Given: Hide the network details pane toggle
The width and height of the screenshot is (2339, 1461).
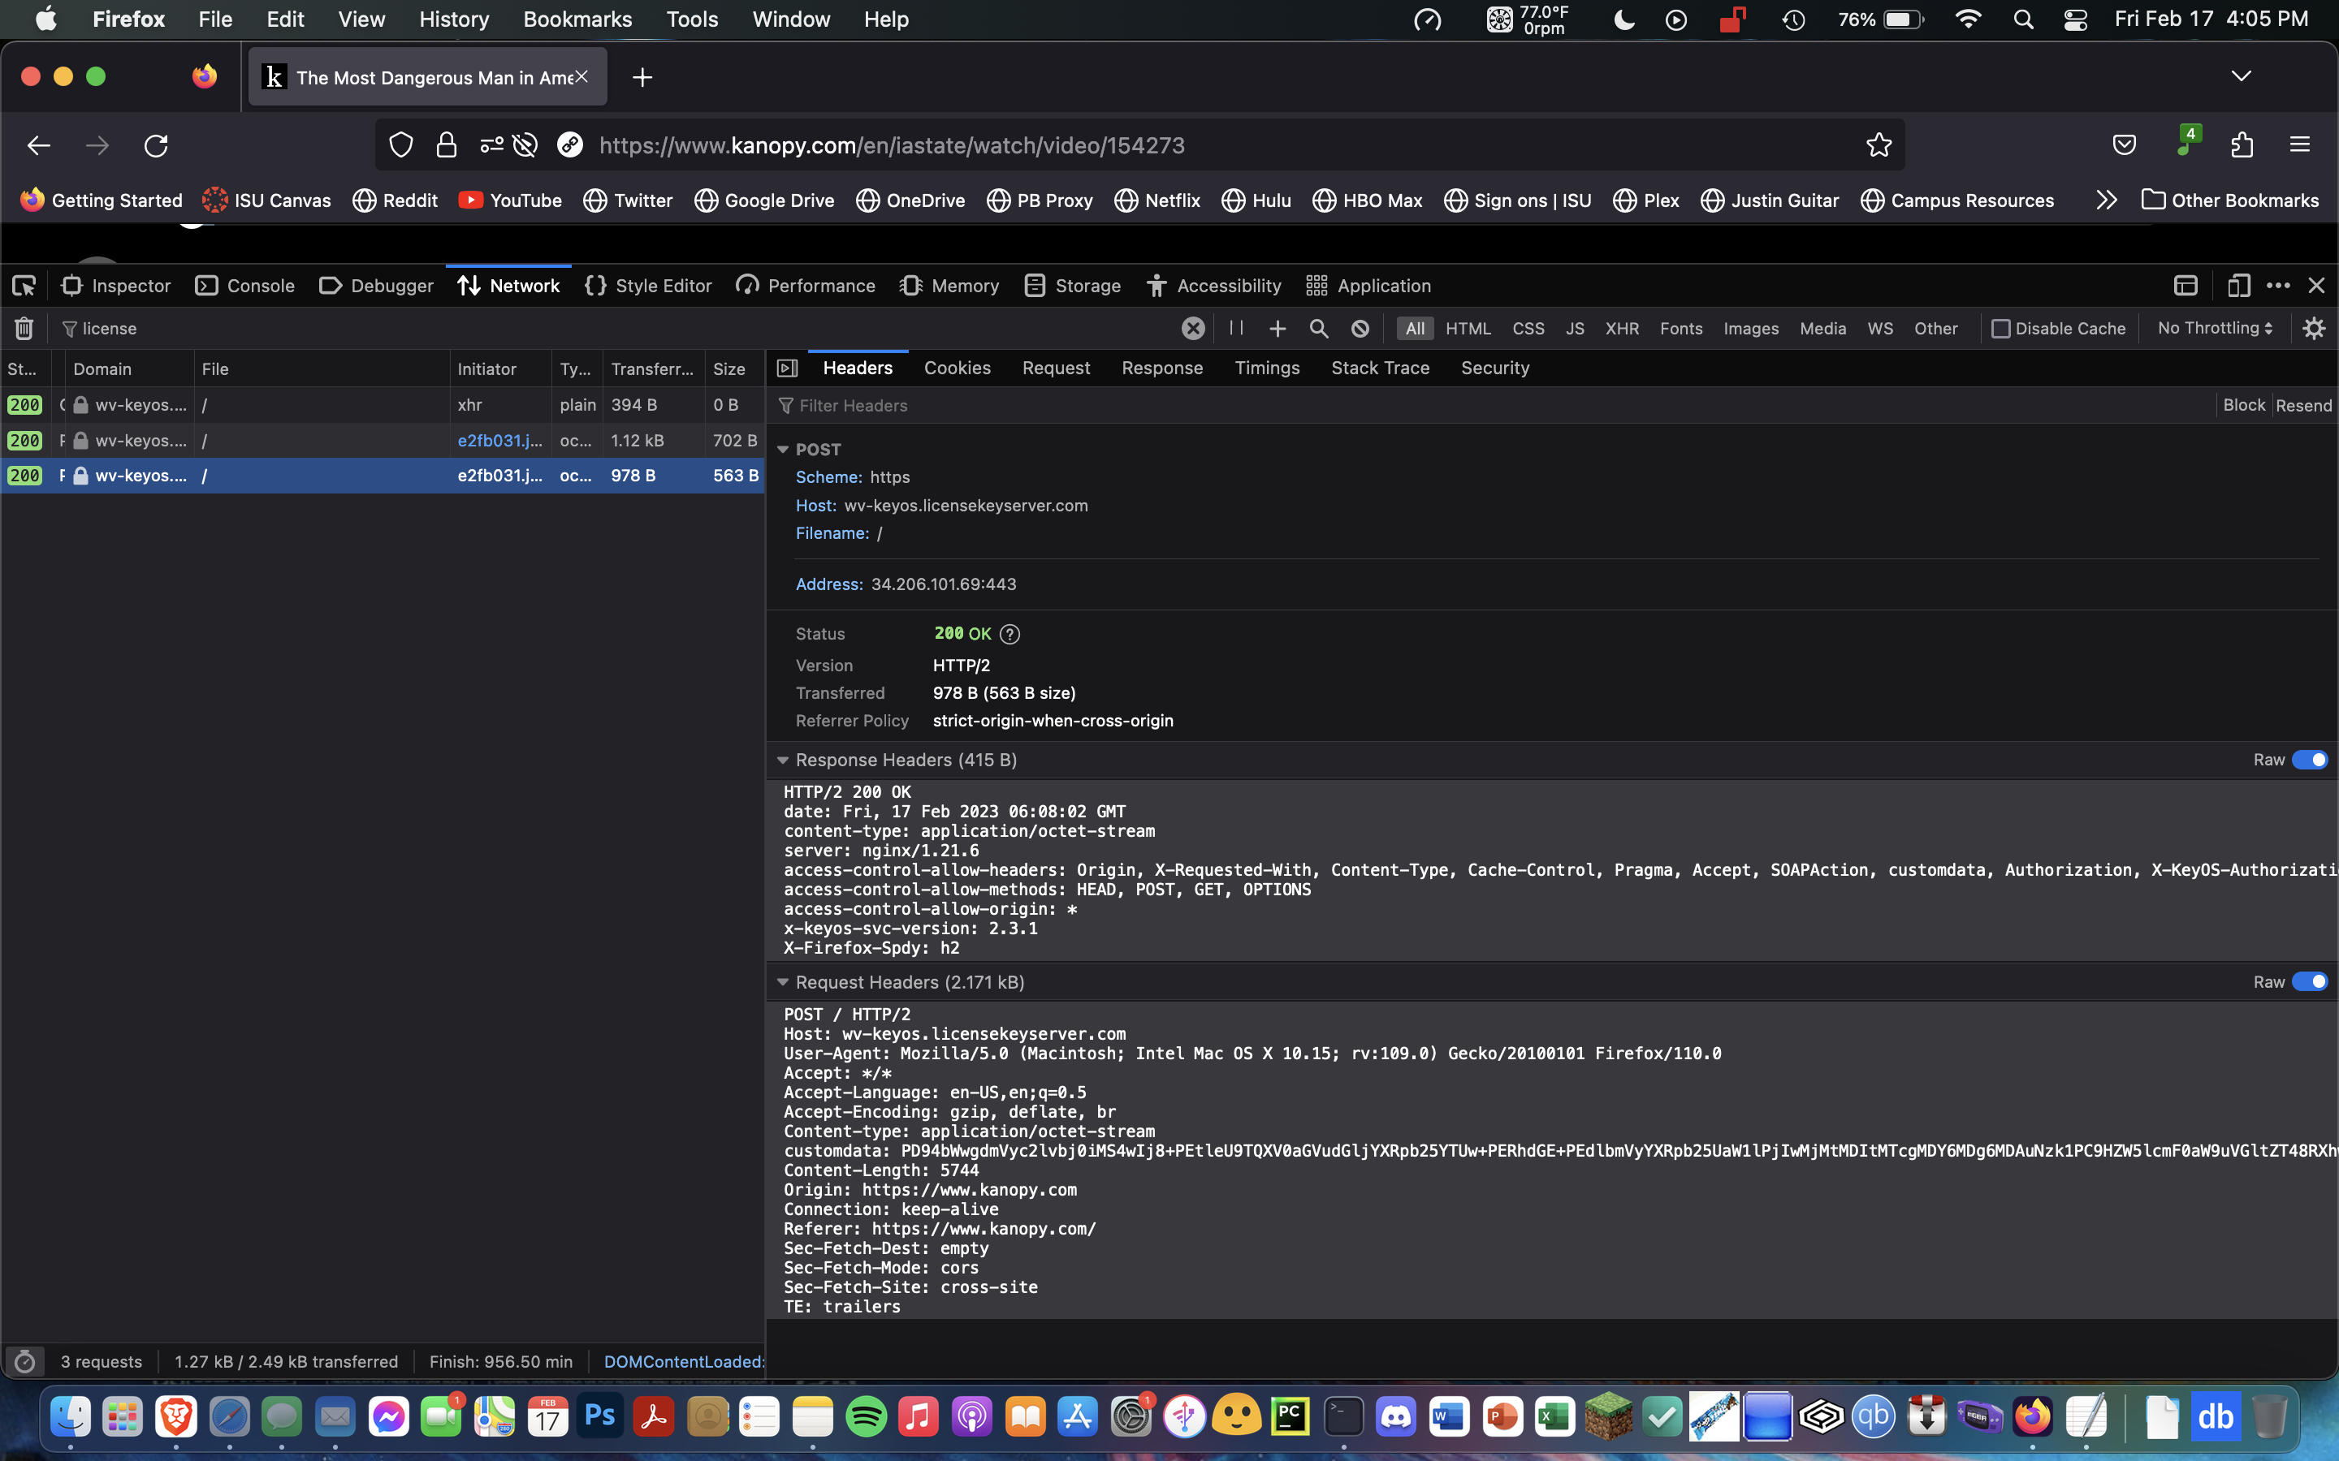Looking at the screenshot, I should tap(788, 368).
